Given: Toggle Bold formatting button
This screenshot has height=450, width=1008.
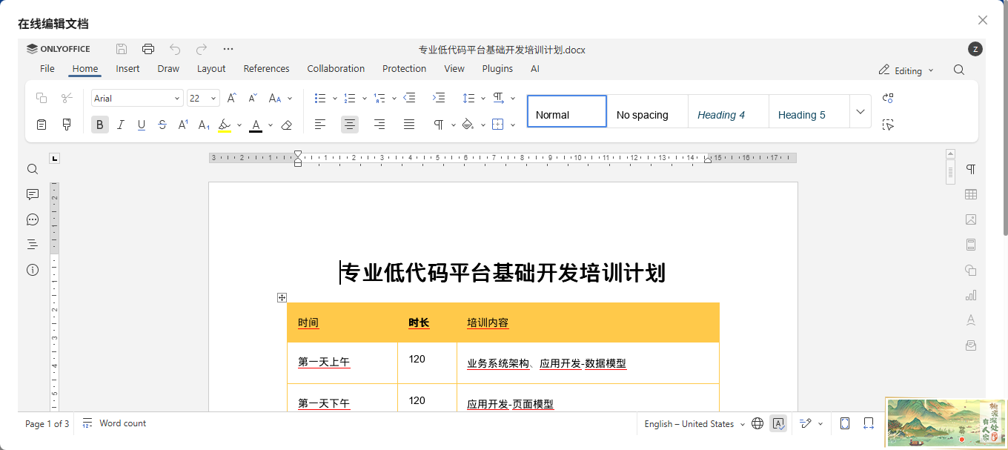Looking at the screenshot, I should click(x=100, y=125).
